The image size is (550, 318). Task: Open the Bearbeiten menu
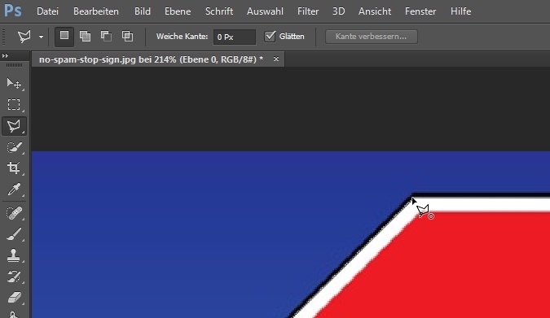(x=96, y=11)
